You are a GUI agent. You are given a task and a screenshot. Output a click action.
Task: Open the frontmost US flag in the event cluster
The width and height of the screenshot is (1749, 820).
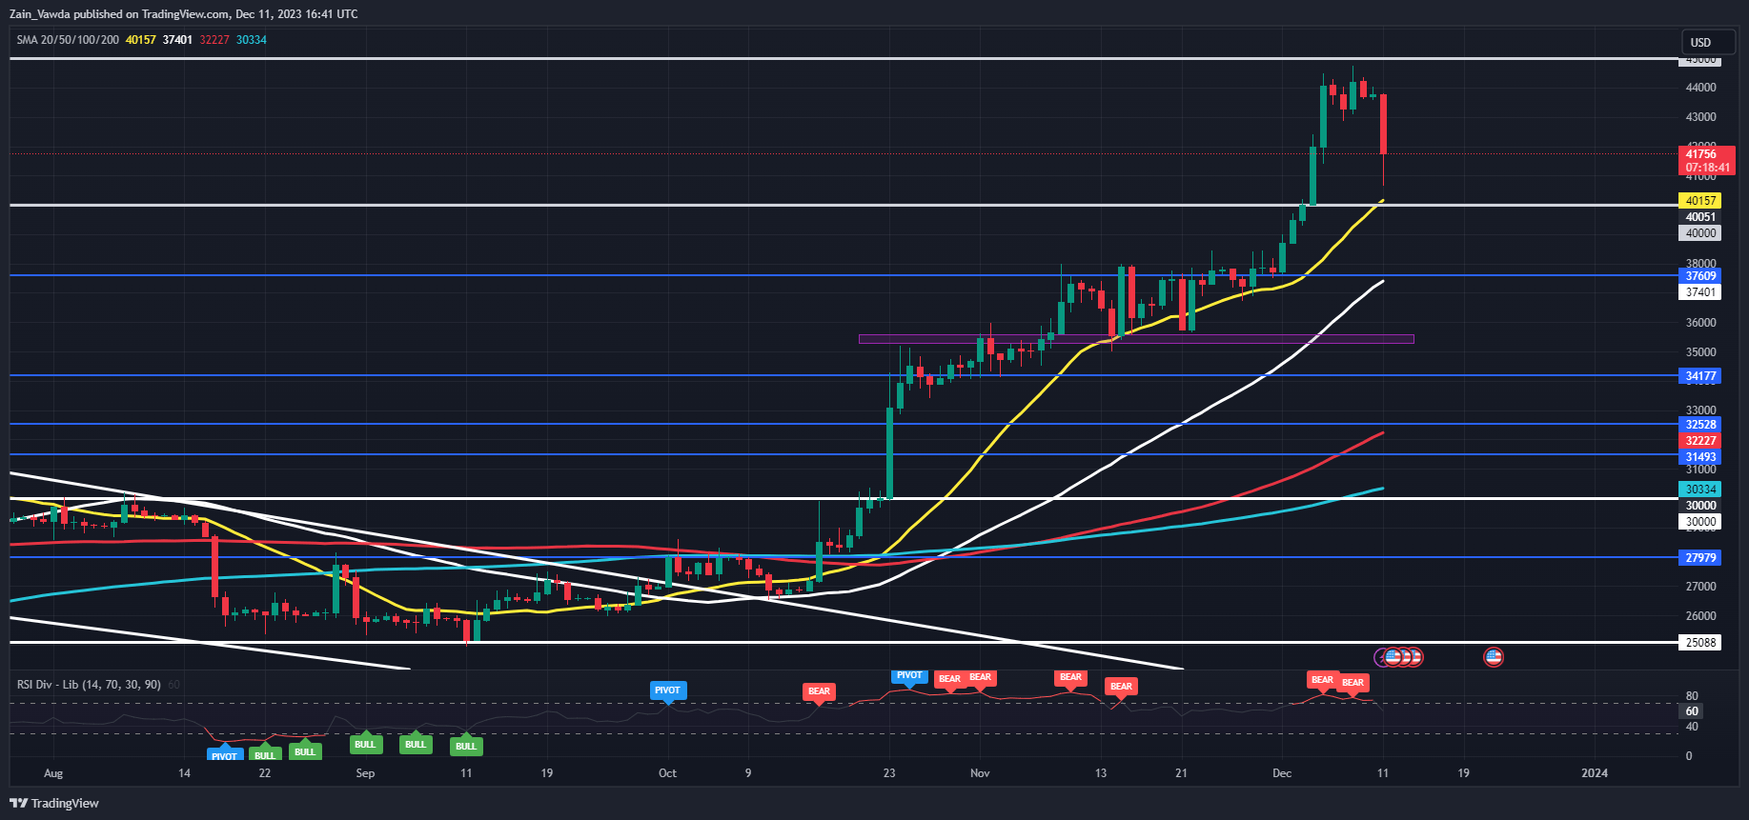[1393, 657]
